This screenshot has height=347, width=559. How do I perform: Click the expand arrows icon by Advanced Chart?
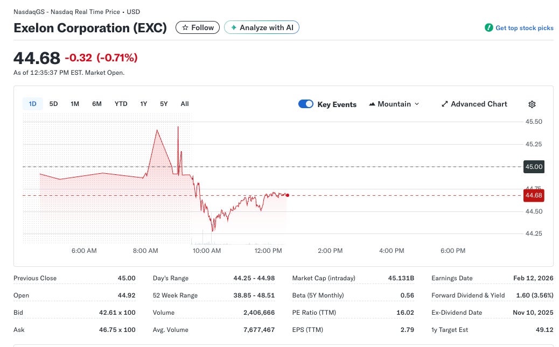click(x=445, y=104)
